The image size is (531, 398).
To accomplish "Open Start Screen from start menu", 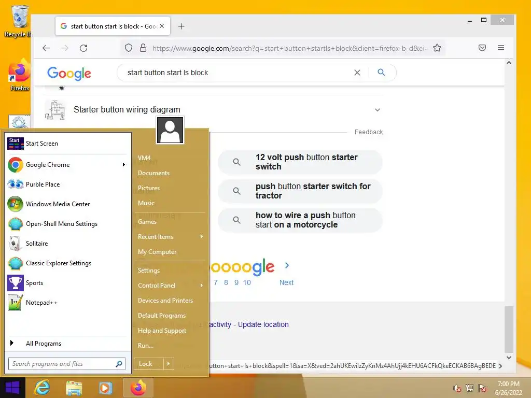I will [68, 144].
